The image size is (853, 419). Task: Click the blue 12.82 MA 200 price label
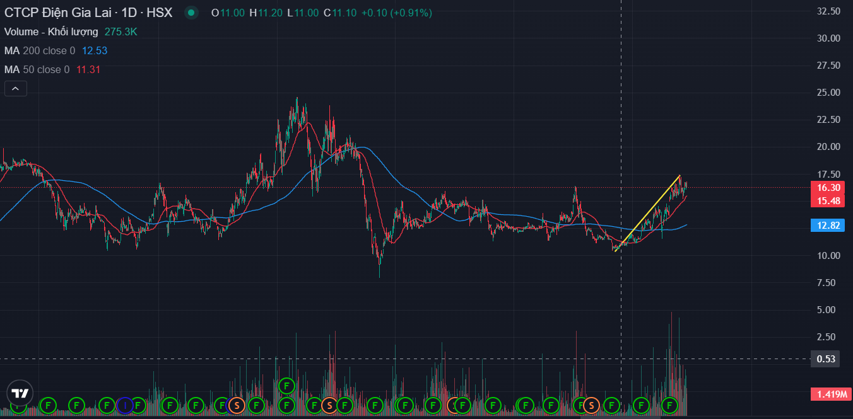(828, 226)
